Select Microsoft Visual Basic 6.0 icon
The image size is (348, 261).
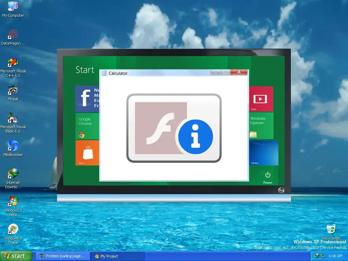click(x=13, y=123)
